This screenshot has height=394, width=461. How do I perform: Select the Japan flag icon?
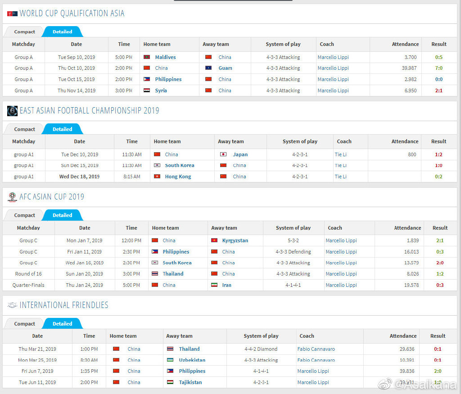coord(223,154)
